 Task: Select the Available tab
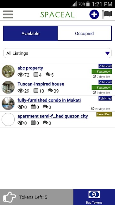(31, 33)
